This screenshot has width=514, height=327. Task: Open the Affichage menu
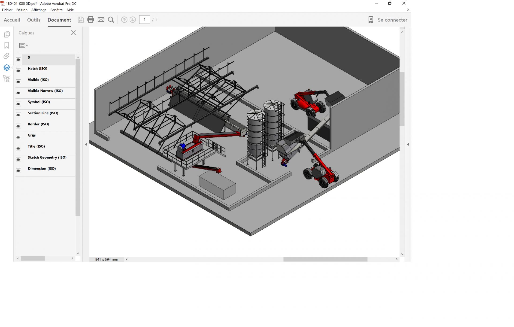(39, 10)
